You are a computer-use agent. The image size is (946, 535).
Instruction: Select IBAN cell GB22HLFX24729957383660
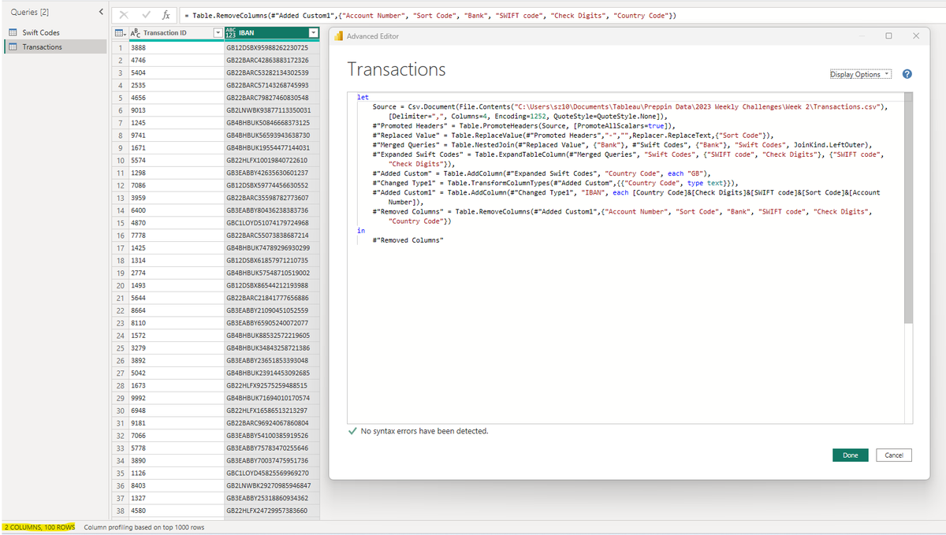tap(271, 510)
